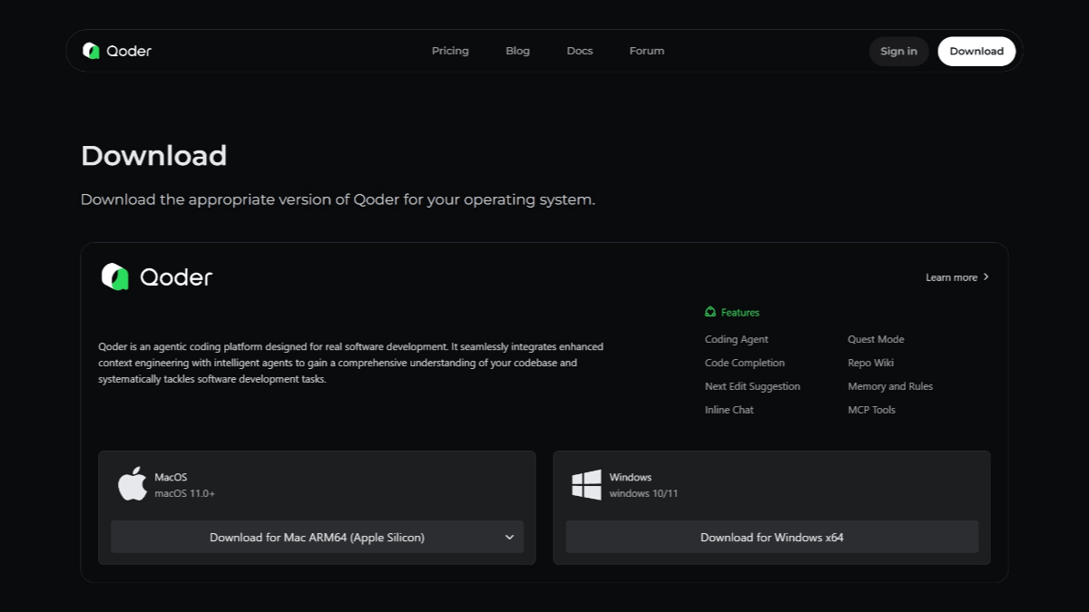Visit the Forum page
1089x612 pixels.
click(x=646, y=51)
